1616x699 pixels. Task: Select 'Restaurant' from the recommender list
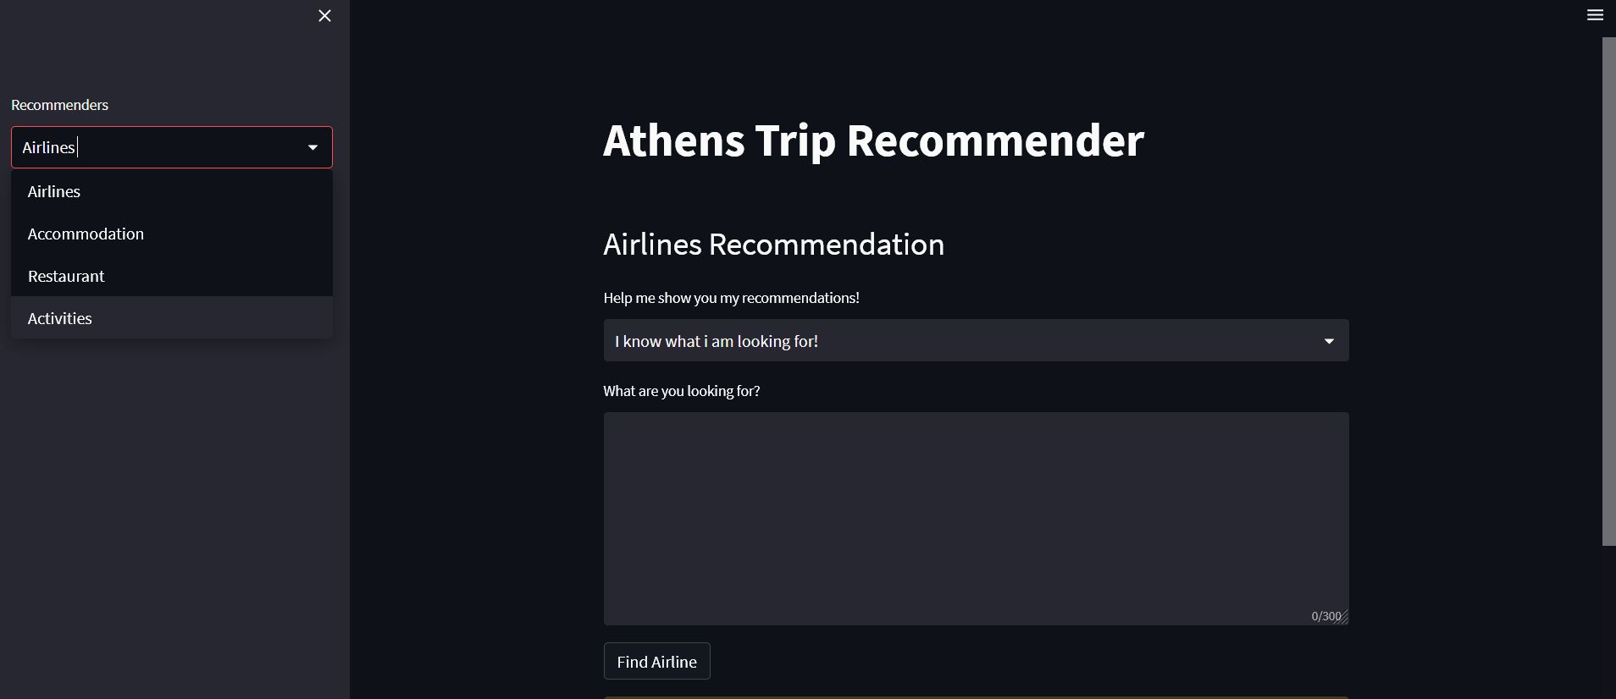66,276
